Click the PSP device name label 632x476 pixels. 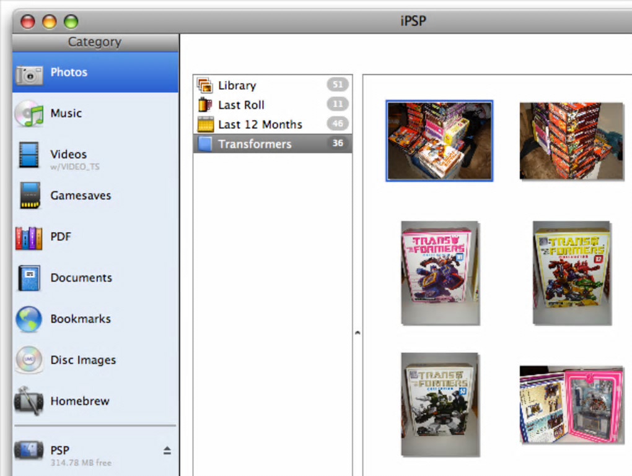click(x=59, y=450)
